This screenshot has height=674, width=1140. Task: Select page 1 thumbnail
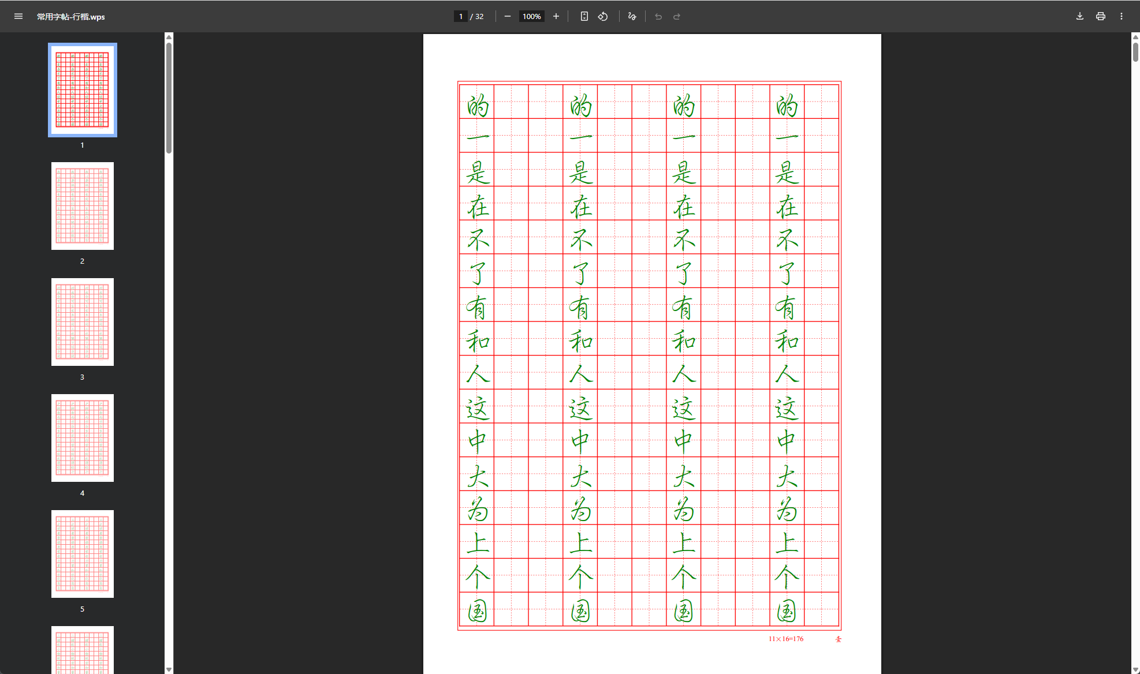(83, 90)
